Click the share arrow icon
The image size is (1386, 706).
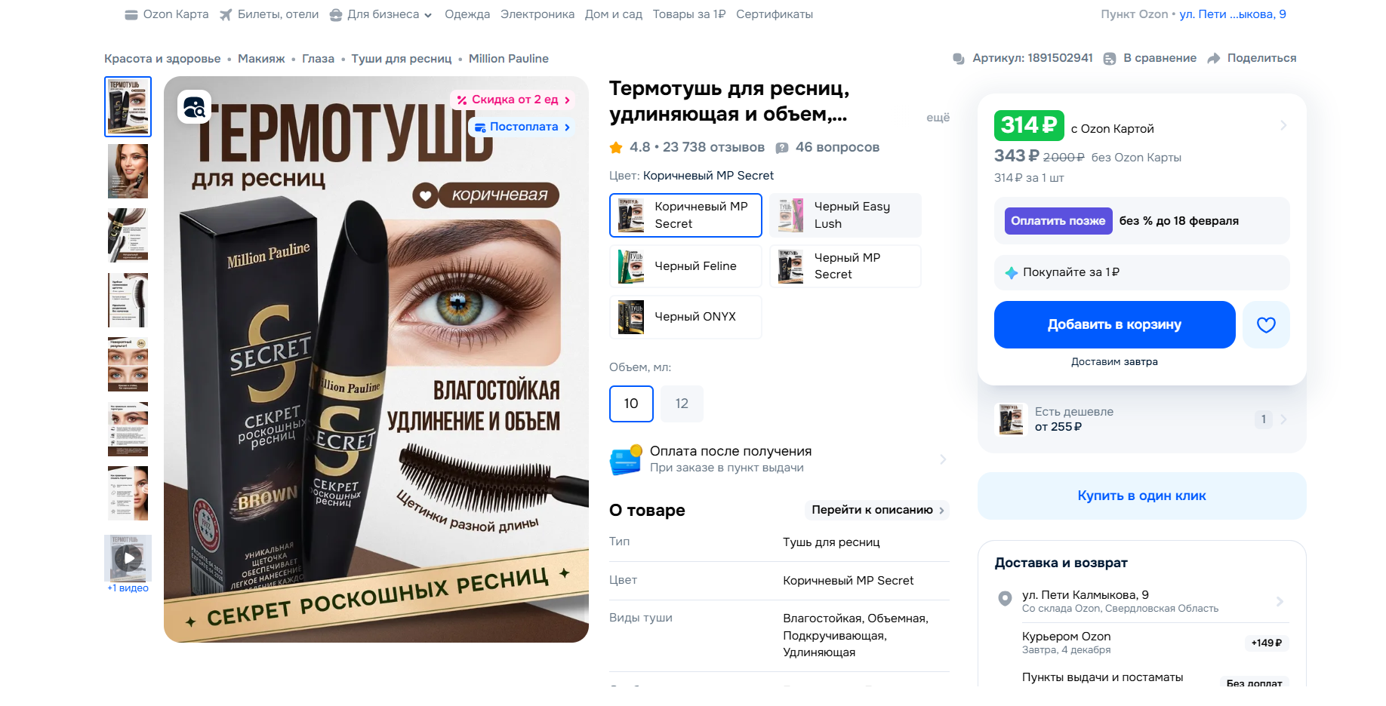[1214, 58]
